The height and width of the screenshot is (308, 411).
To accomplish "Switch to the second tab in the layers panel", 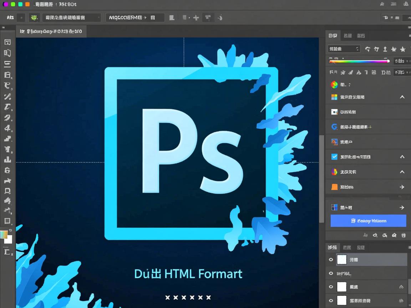I will point(347,247).
